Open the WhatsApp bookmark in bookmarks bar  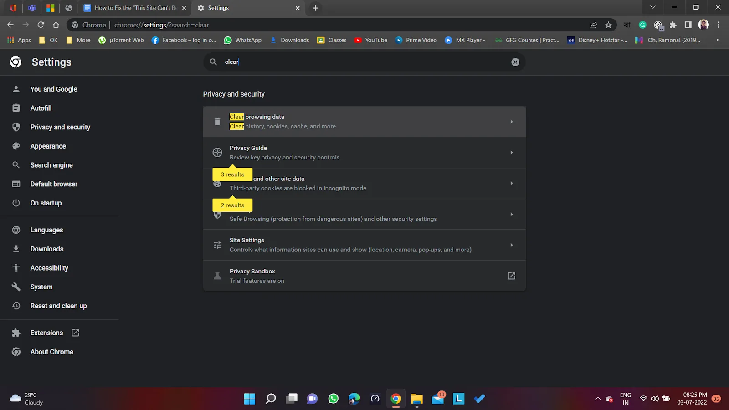pos(242,40)
